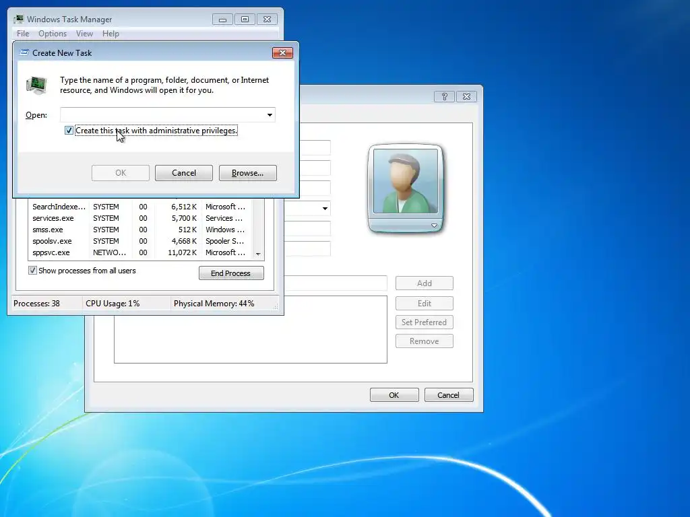Screen dimensions: 690x517
Task: Toggle Show processes from all users
Action: pyautogui.click(x=32, y=271)
